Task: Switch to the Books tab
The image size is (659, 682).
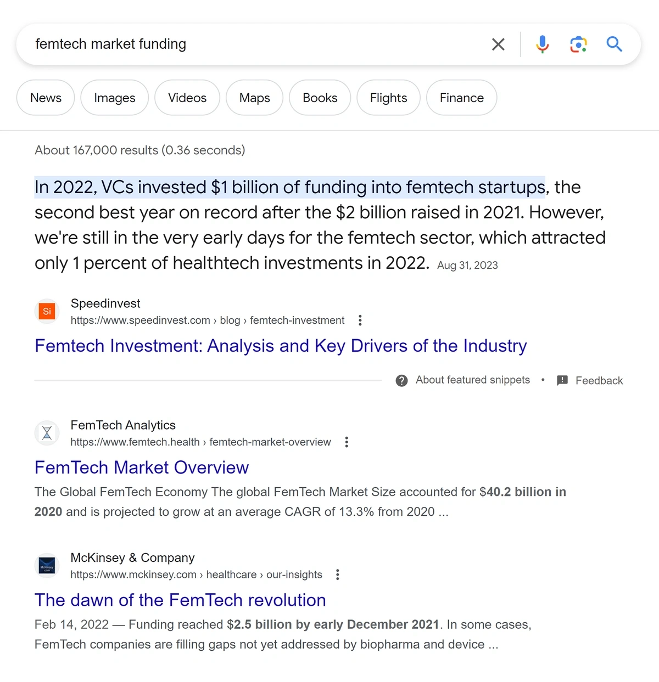Action: click(320, 98)
